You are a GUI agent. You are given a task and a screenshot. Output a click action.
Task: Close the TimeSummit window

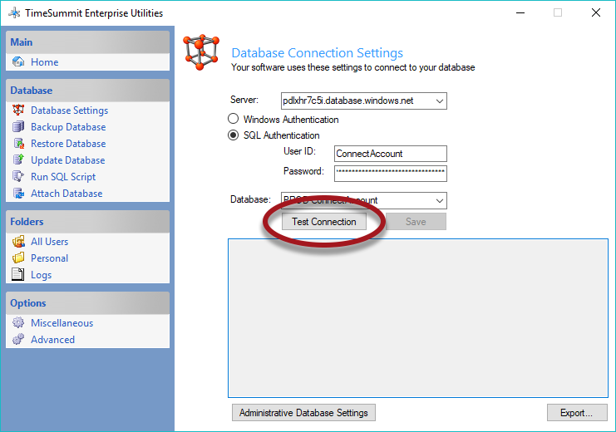pyautogui.click(x=595, y=13)
